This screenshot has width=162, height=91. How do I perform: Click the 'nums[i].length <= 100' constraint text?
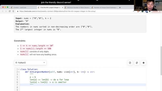35,49
